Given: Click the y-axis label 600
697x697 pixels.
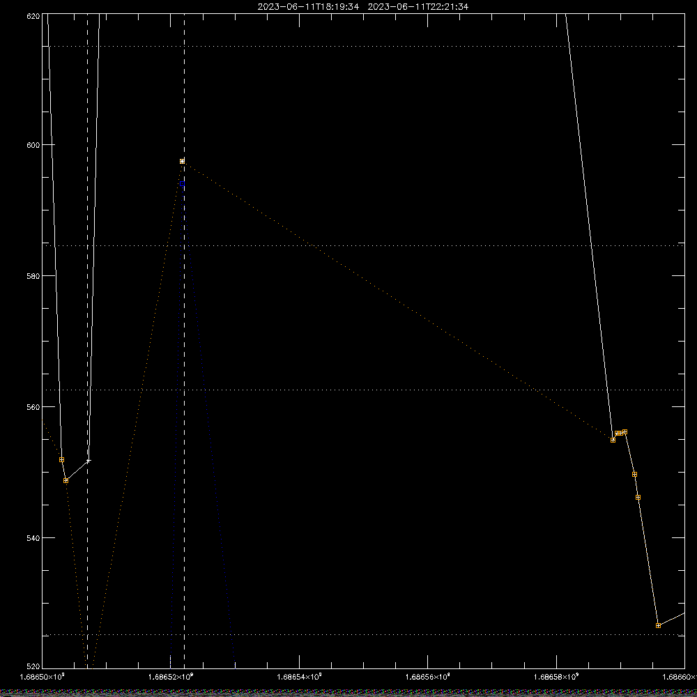Looking at the screenshot, I should pyautogui.click(x=33, y=145).
